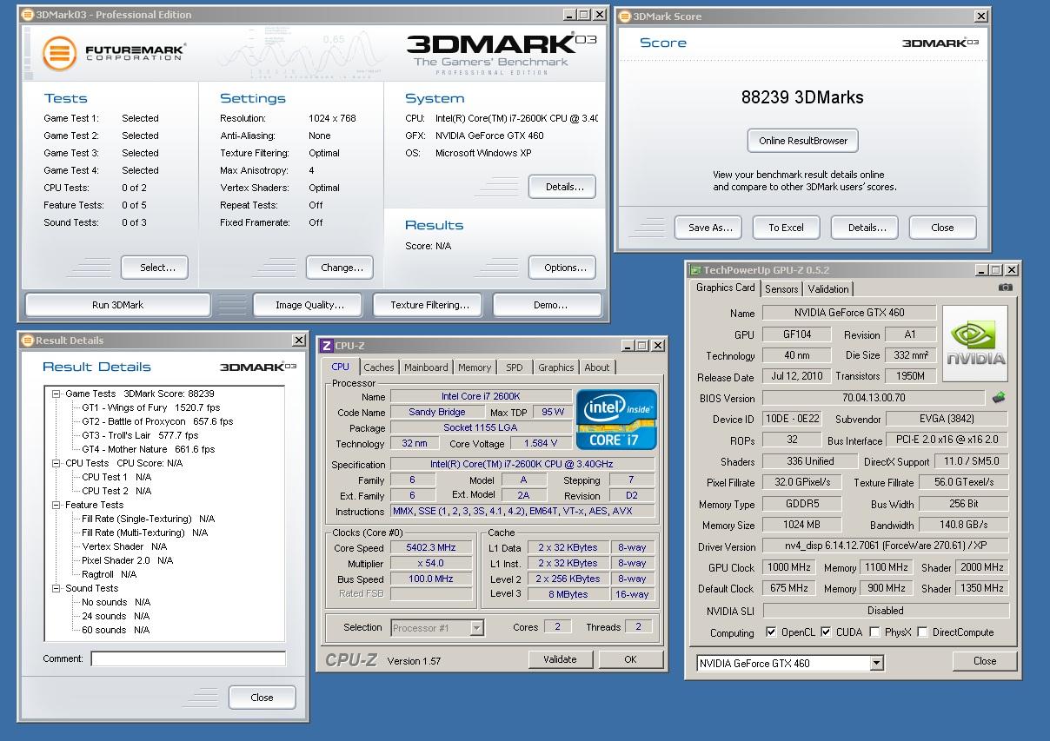Viewport: 1050px width, 741px height.
Task: Minimize the GPU-Z window
Action: (x=980, y=270)
